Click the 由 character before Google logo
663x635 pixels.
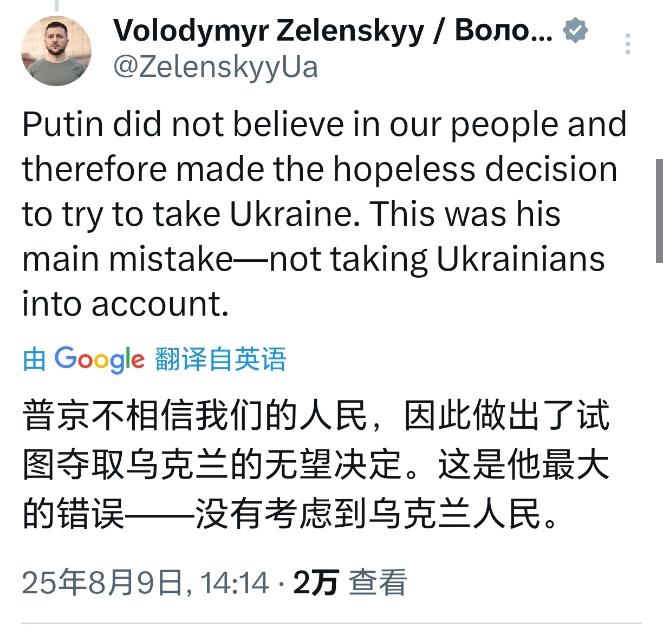34,359
